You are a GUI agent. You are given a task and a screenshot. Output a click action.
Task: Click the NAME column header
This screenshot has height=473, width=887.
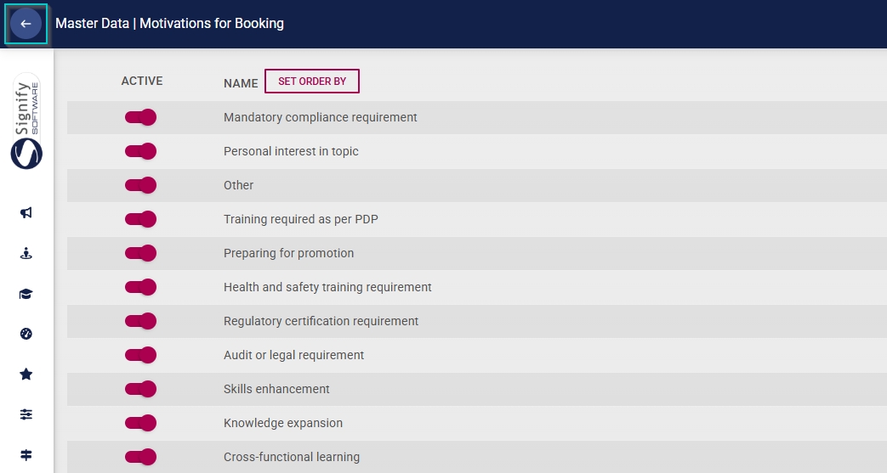coord(241,83)
